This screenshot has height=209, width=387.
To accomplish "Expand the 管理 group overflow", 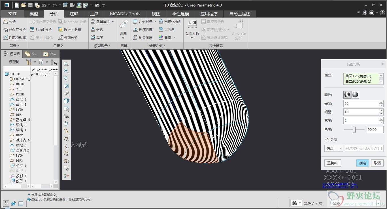I will click(14, 46).
